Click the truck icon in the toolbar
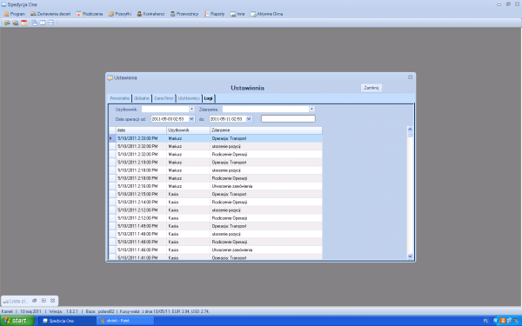522x326 pixels. pos(16,23)
